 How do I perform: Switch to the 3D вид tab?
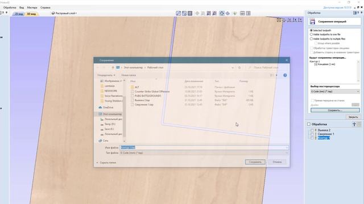(31, 14)
